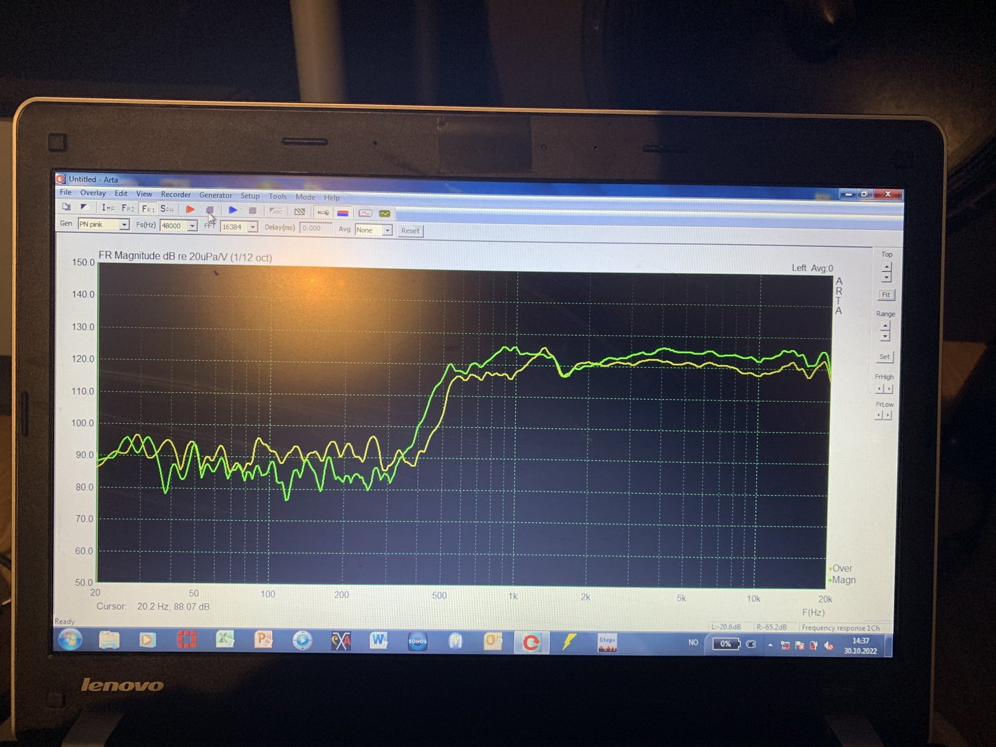This screenshot has height=747, width=996.
Task: Click the Cursor readout 20.2 Hz, 88.07 dB
Action: (x=173, y=607)
